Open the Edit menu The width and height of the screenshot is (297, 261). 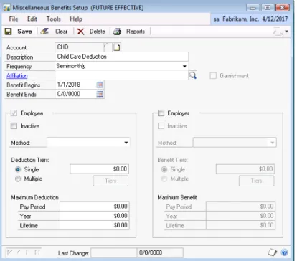coord(32,19)
